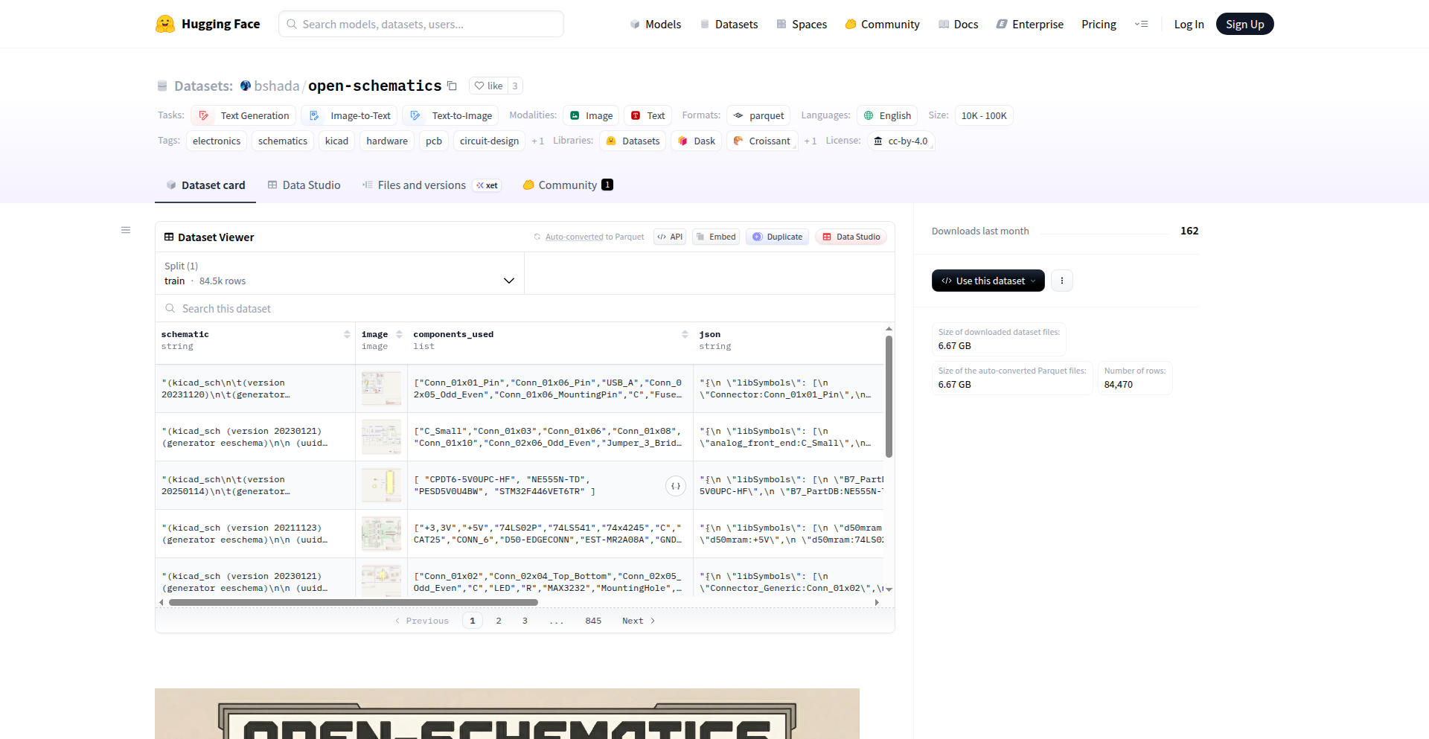The width and height of the screenshot is (1429, 739).
Task: Open the Dask library tag
Action: point(697,141)
